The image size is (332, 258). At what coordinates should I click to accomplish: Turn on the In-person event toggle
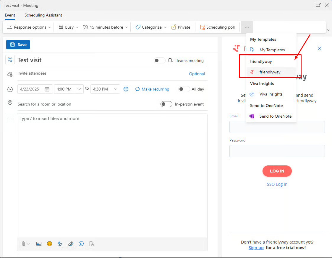click(x=166, y=104)
